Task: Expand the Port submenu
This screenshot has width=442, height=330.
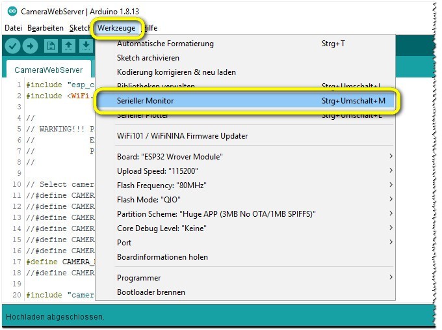Action: (245, 243)
